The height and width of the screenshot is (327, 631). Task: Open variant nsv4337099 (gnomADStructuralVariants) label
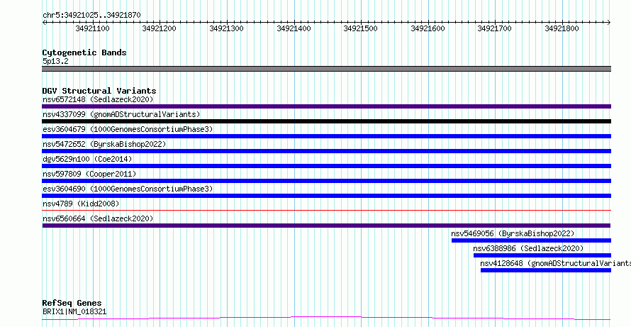121,114
